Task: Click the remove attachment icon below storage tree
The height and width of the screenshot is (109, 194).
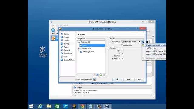Action: pos(104,75)
